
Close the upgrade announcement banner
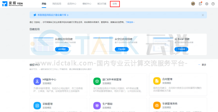[x=203, y=15]
